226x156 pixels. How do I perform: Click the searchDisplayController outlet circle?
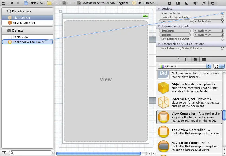tap(222, 17)
